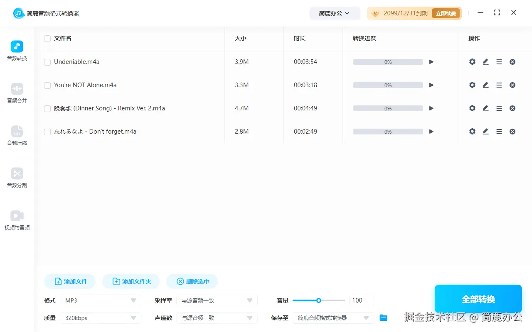Adjust the 音量 volume slider handle
532x332 pixels.
[x=319, y=300]
